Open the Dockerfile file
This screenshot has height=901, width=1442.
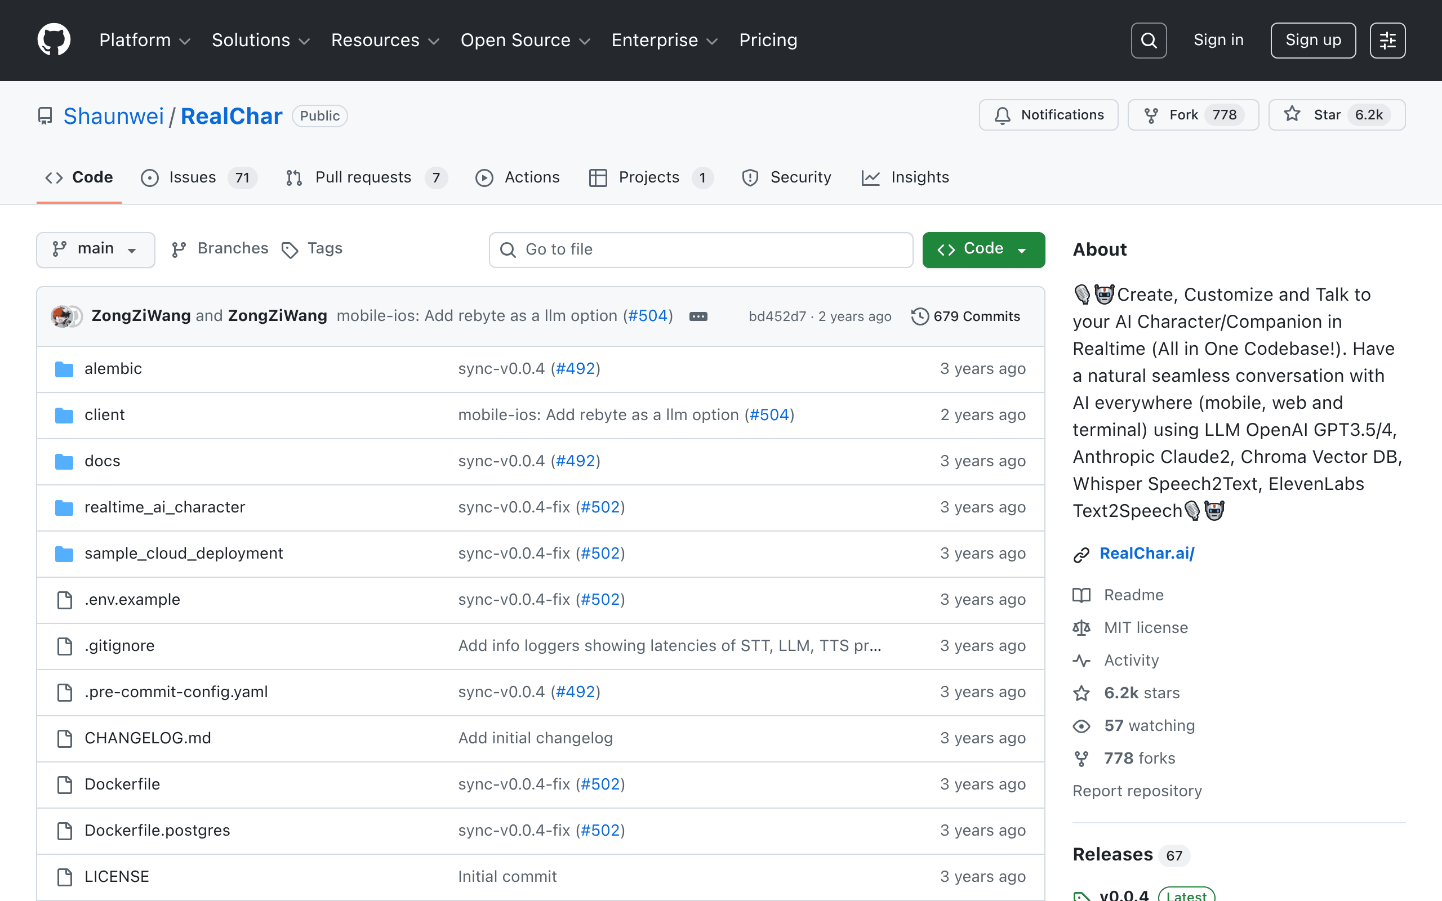tap(122, 784)
